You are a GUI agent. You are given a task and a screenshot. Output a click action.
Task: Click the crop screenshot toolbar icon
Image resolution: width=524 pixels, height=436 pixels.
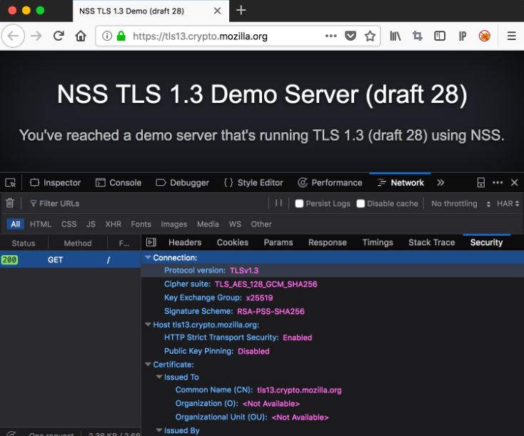[418, 36]
